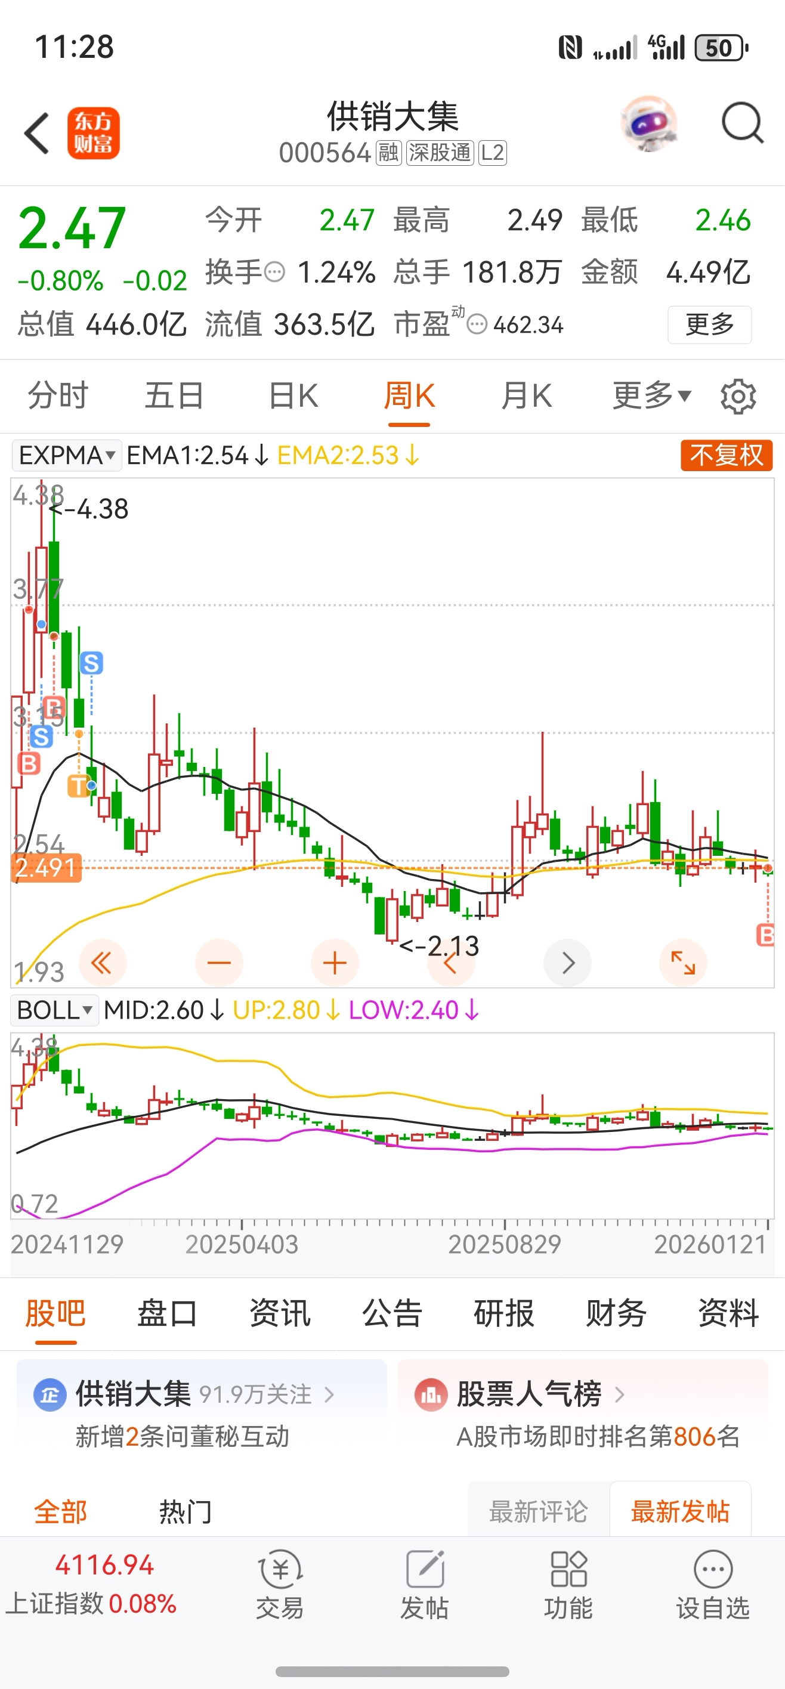The width and height of the screenshot is (785, 1689).
Task: Open chart settings gear icon
Action: coord(738,396)
